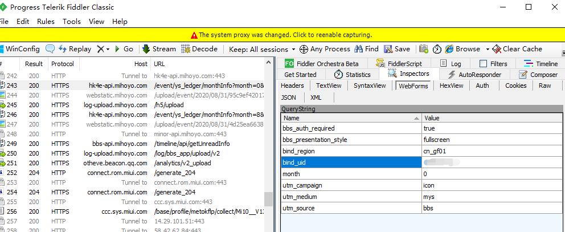The image size is (565, 232).
Task: Click the timer stopwatch toolbar icon
Action: 437,49
